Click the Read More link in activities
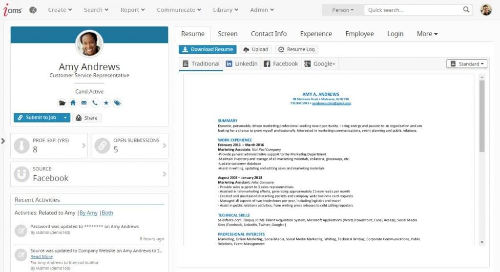The width and height of the screenshot is (500, 272). pyautogui.click(x=42, y=257)
